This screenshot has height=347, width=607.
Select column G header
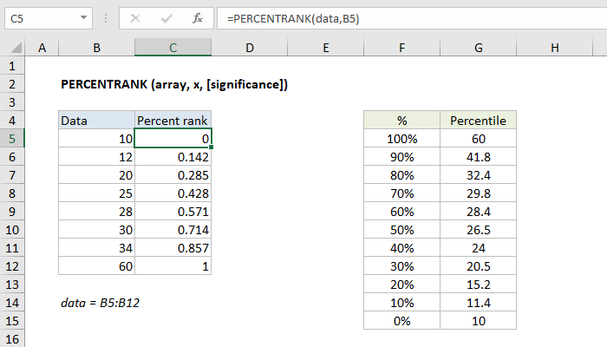479,48
